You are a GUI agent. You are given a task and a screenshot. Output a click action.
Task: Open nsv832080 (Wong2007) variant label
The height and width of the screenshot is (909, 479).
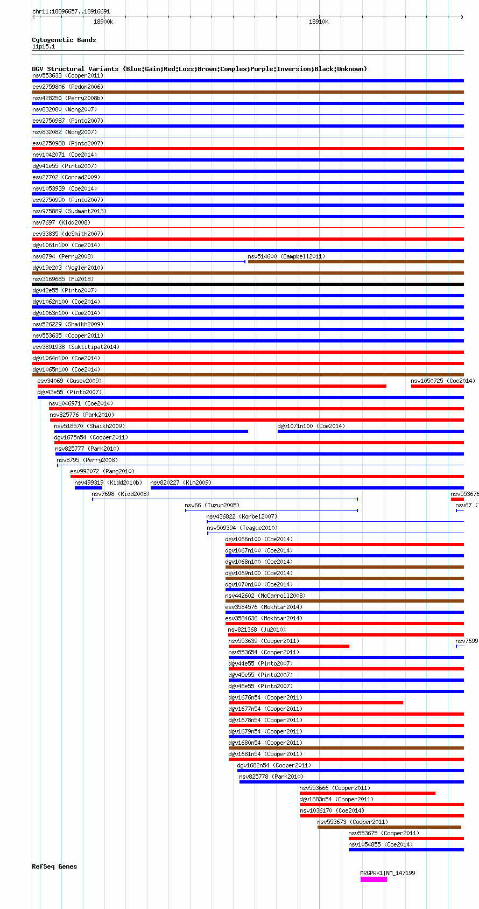coord(65,109)
